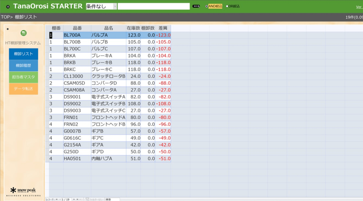Click the TOP breadcrumb link
The image size is (363, 201).
tap(5, 17)
